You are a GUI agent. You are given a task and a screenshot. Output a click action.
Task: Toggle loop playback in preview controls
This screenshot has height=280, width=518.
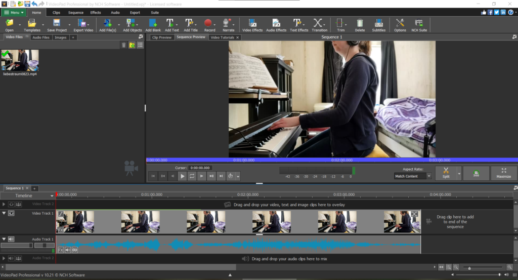coord(192,176)
